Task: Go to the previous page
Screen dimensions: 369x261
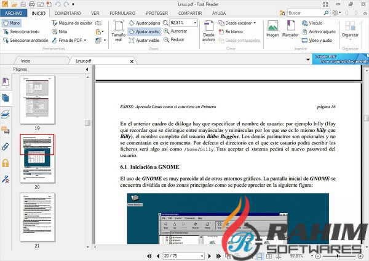Action: 158,256
